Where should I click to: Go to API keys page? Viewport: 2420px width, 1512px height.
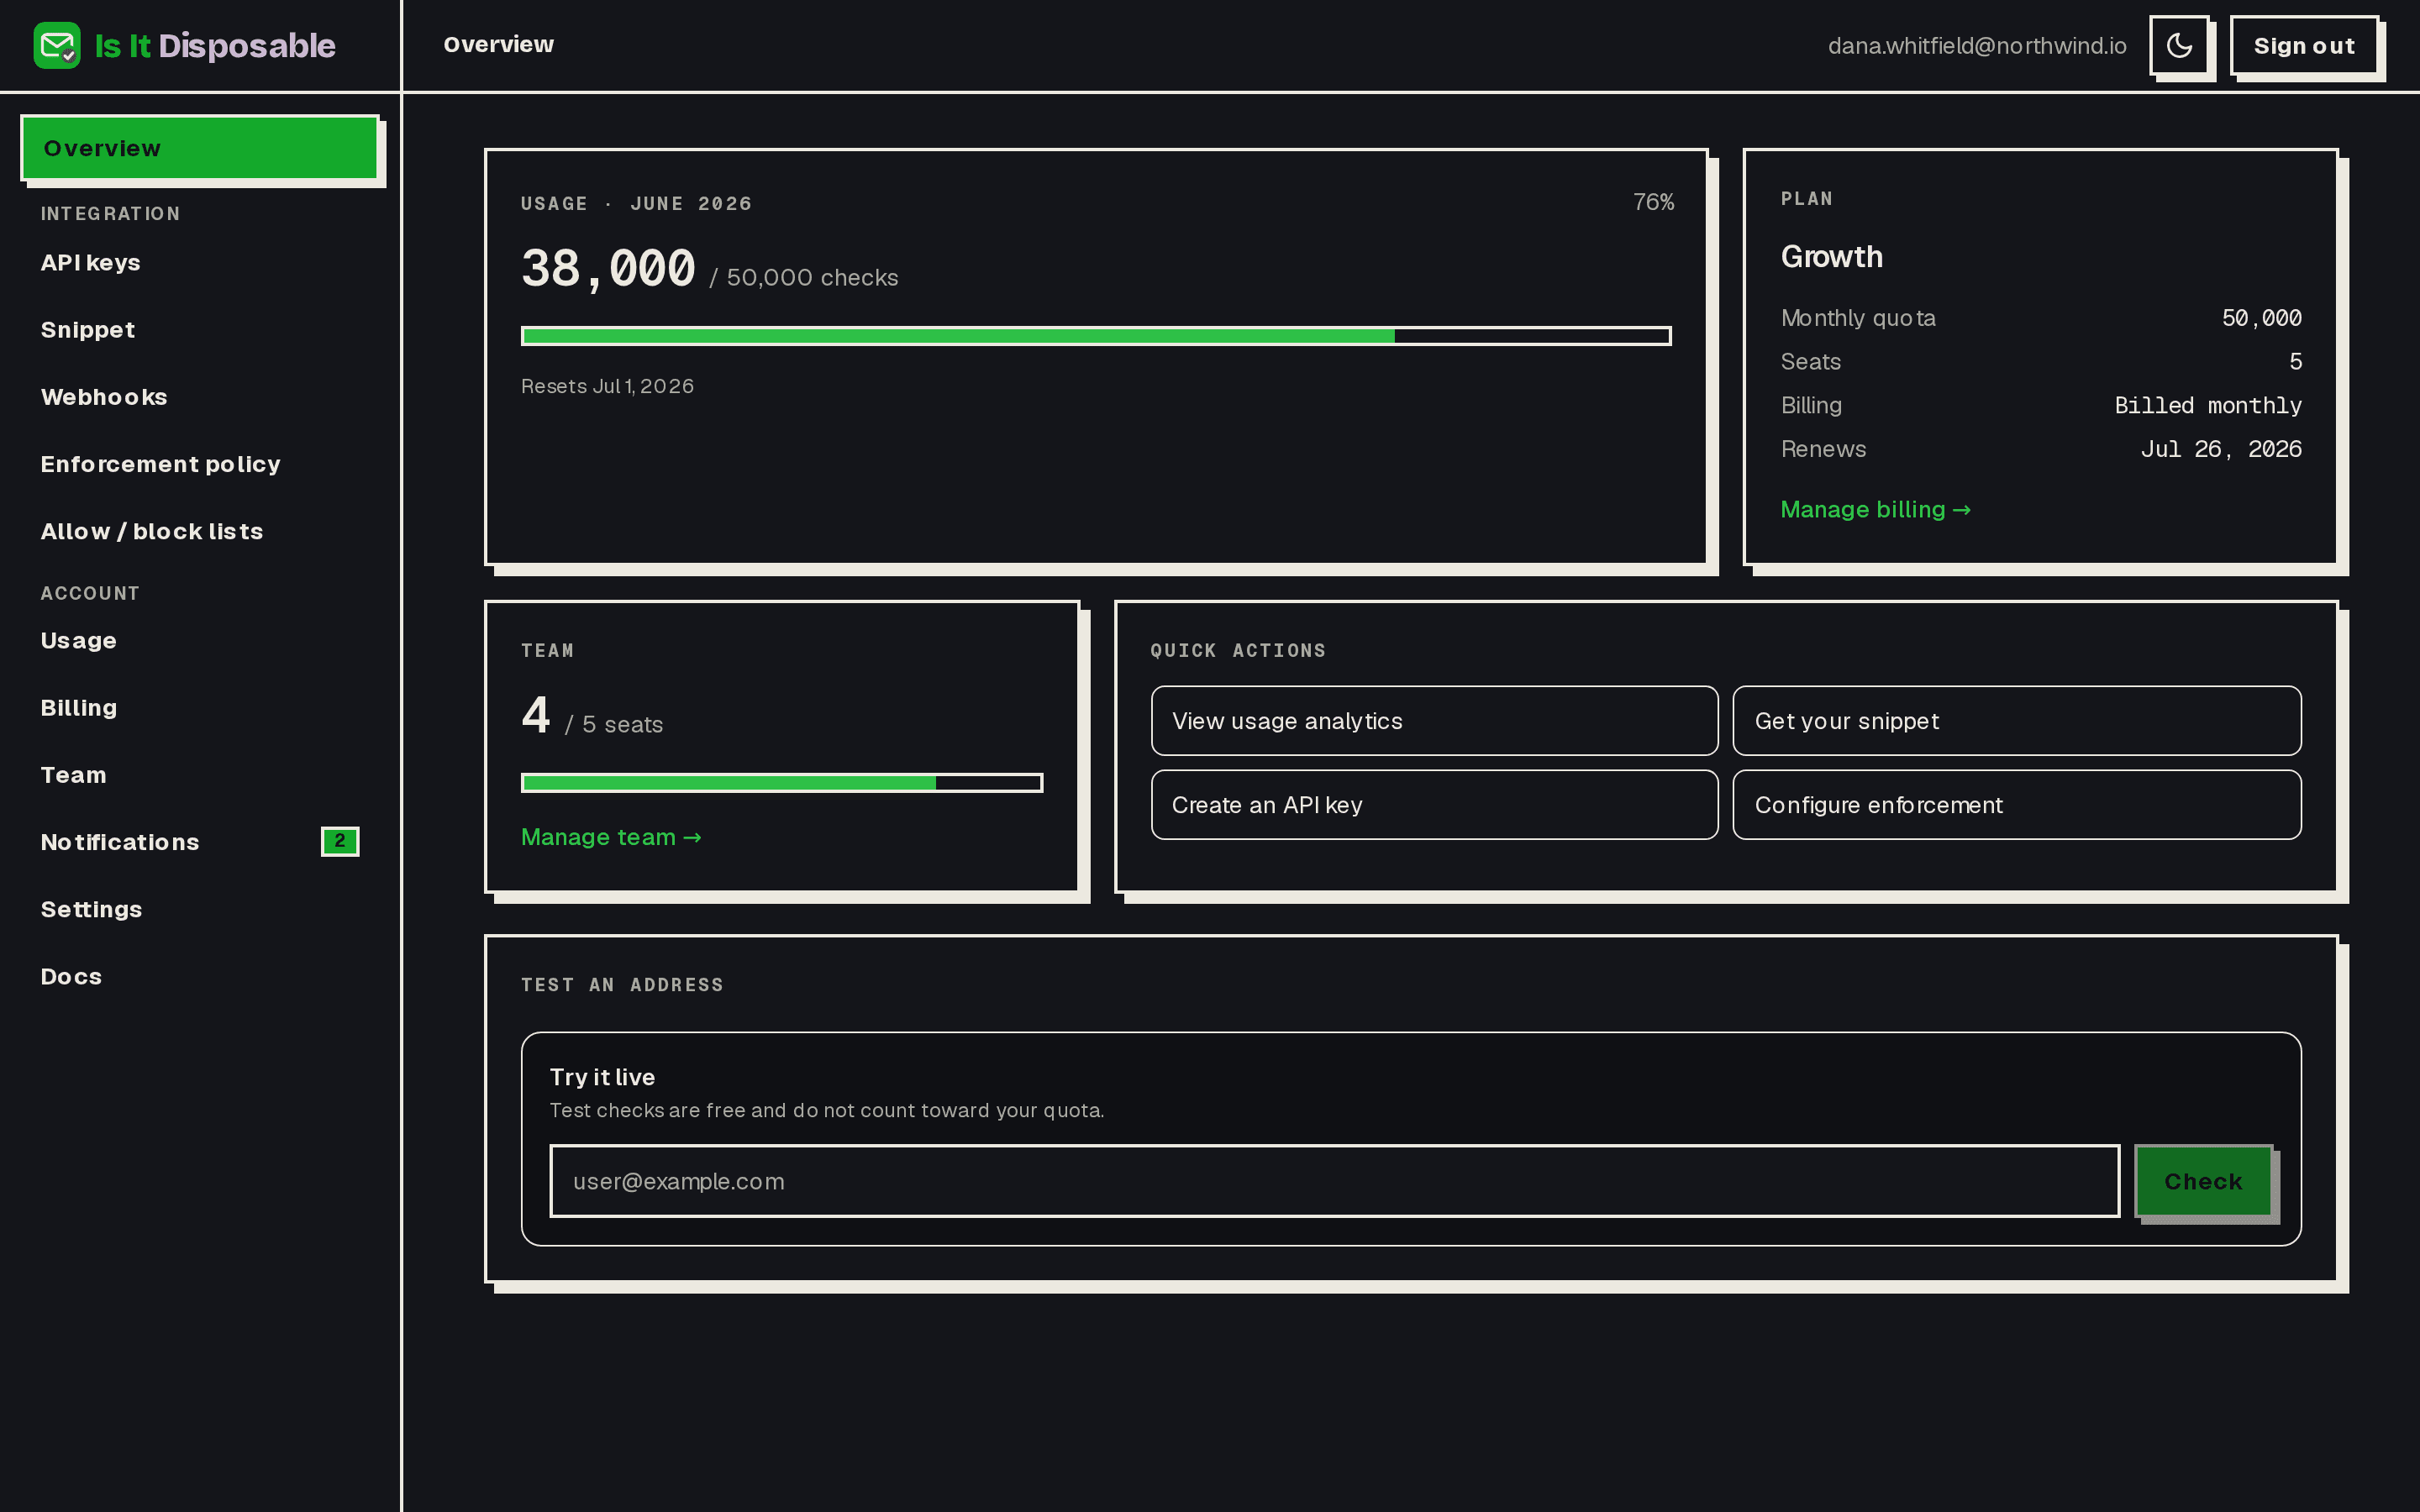[199, 263]
